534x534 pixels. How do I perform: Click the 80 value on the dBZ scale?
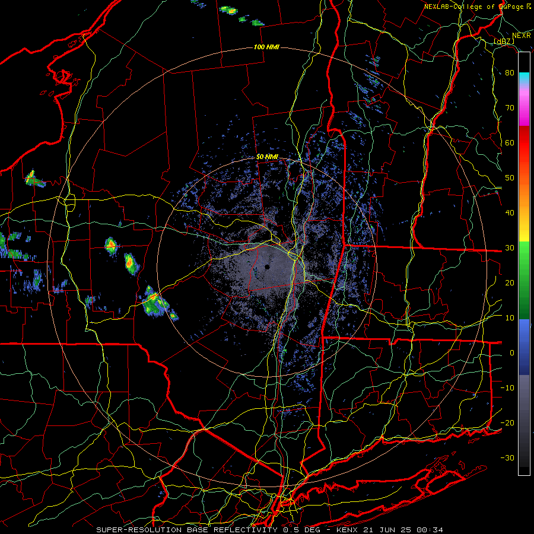[x=510, y=72]
